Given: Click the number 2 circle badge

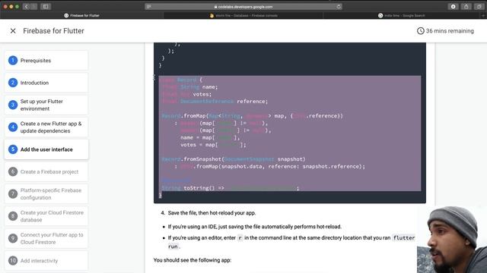Looking at the screenshot, I should 13,83.
